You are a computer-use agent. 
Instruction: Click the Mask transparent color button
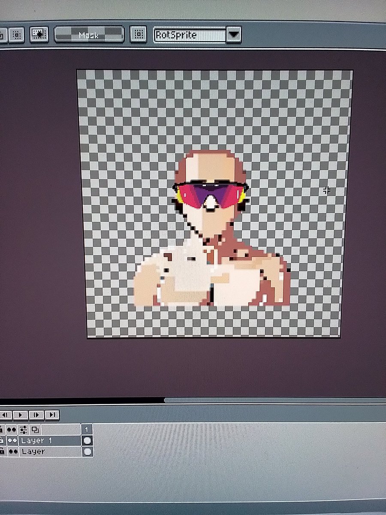point(89,35)
